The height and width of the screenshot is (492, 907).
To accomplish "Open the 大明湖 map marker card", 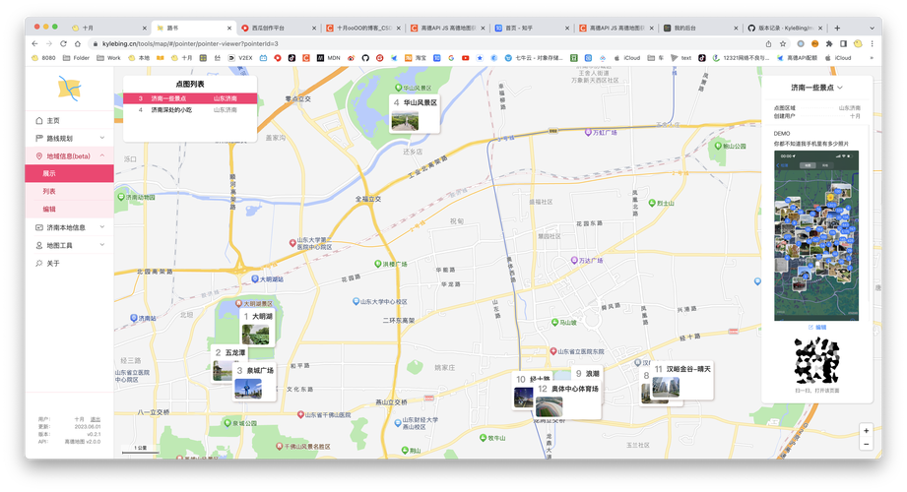I will [257, 328].
